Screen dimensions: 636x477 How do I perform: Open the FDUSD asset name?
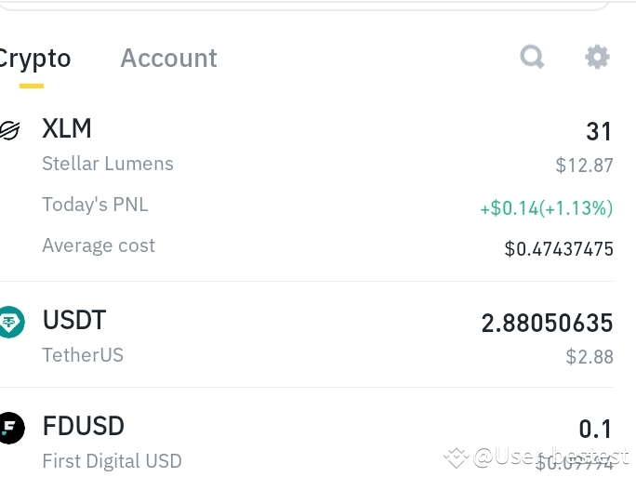tap(84, 426)
